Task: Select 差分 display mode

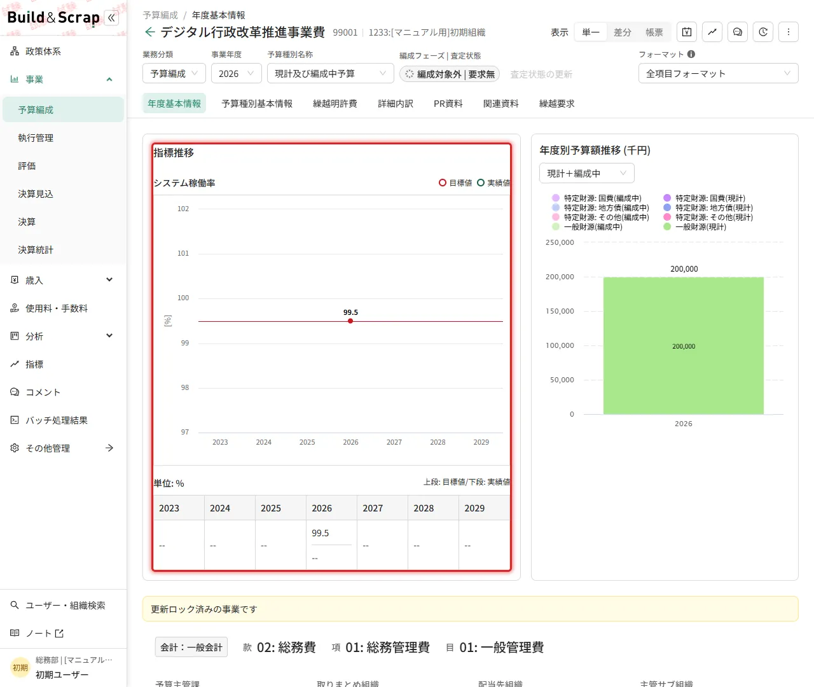Action: [623, 32]
